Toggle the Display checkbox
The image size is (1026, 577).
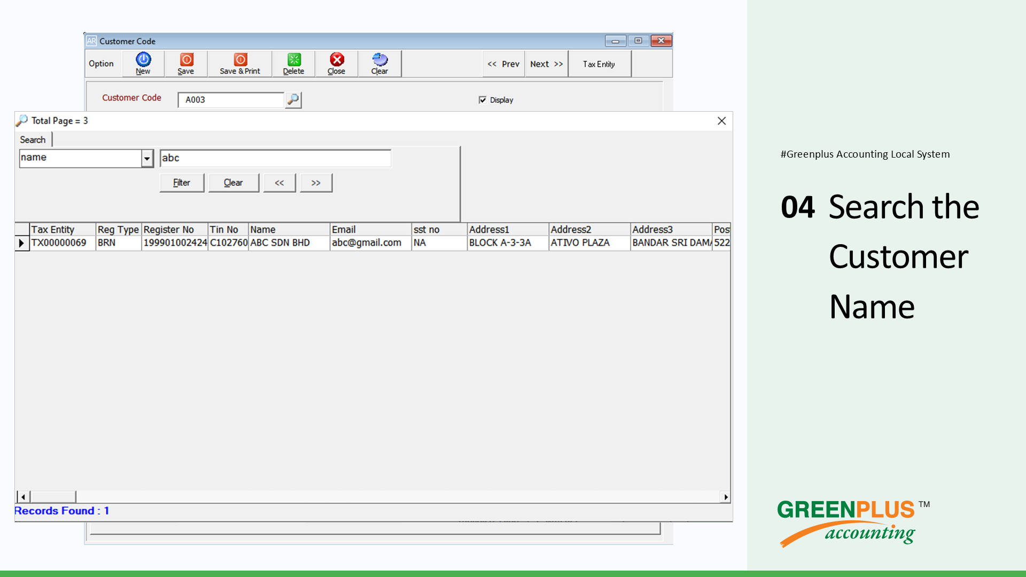point(483,100)
